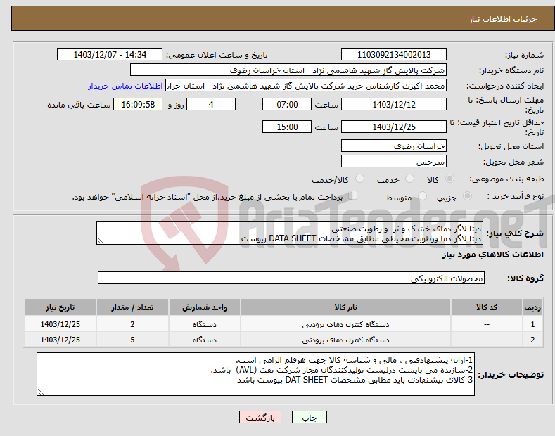Click the buyer notes text area

point(255,374)
